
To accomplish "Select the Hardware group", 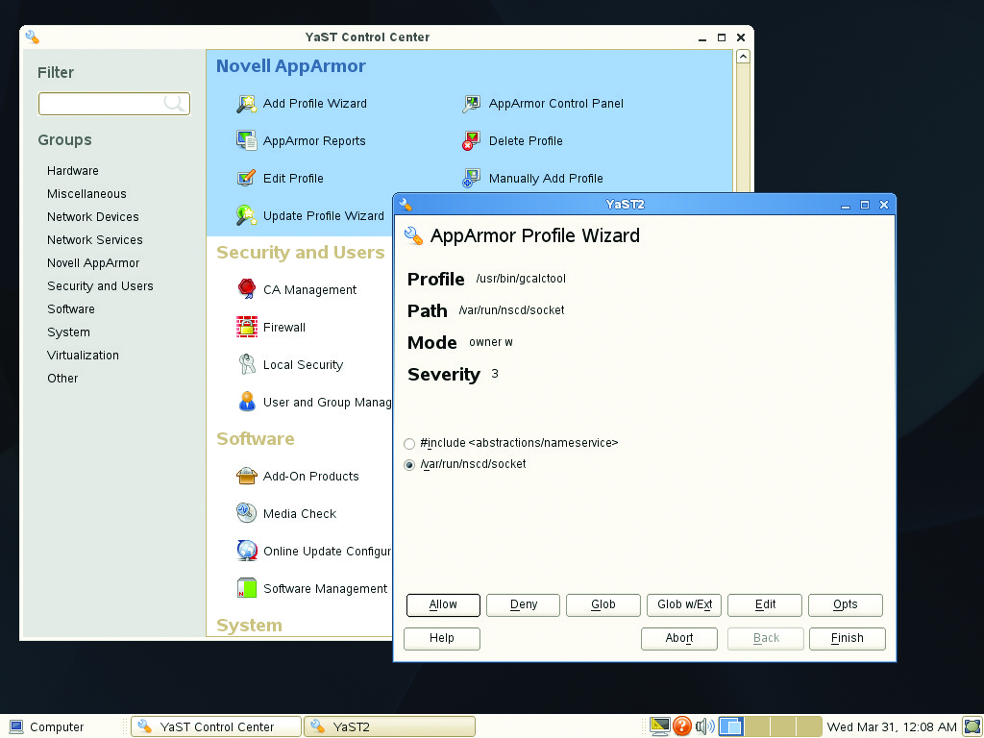I will click(x=73, y=171).
